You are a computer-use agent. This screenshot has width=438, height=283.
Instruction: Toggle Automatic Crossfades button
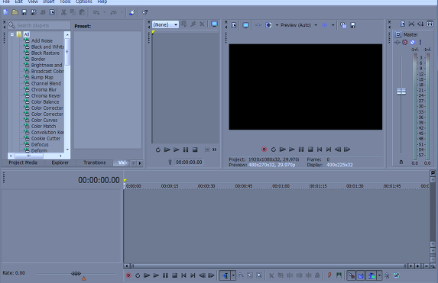click(x=361, y=275)
